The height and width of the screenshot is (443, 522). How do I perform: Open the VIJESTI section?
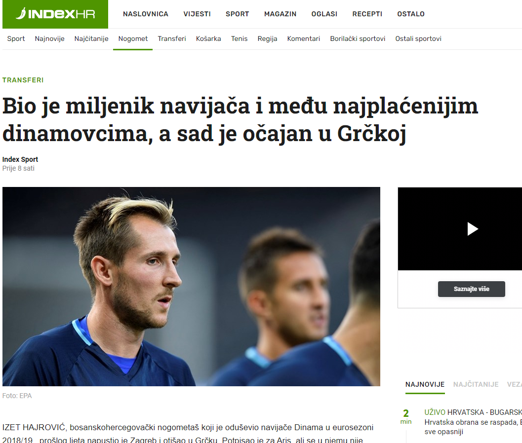click(x=197, y=14)
